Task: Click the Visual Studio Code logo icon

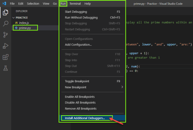Action: (x=4, y=4)
